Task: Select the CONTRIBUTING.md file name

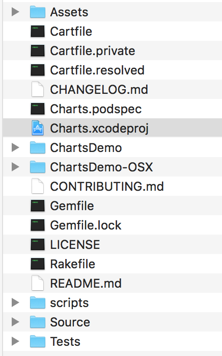Action: pyautogui.click(x=107, y=186)
